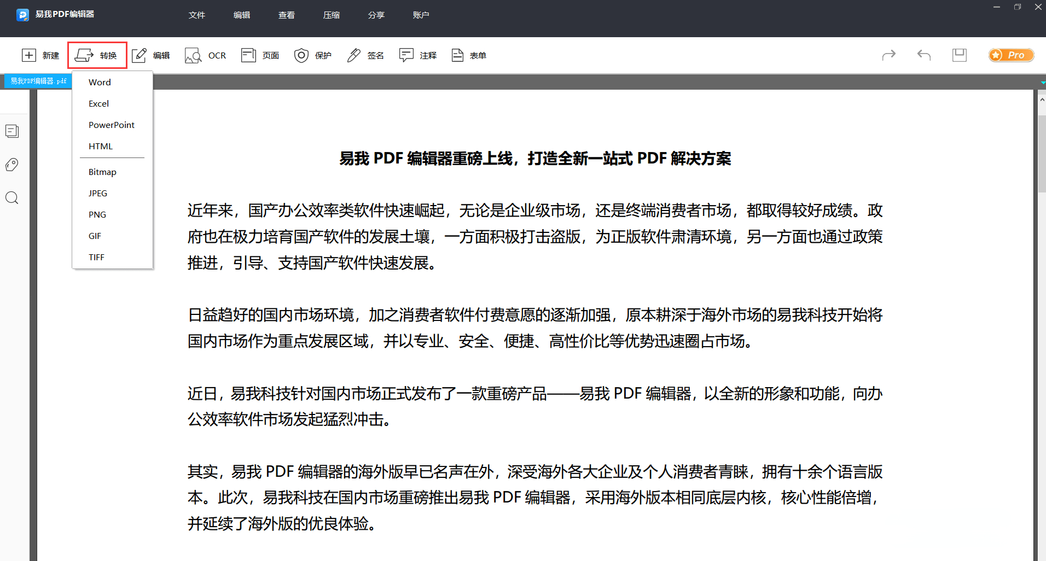This screenshot has height=561, width=1046.
Task: Minimize the PDF editor window
Action: (997, 7)
